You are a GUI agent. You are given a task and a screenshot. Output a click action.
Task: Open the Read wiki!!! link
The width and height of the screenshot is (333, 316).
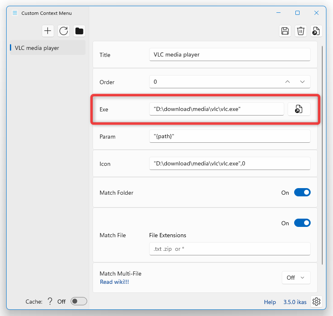(114, 282)
